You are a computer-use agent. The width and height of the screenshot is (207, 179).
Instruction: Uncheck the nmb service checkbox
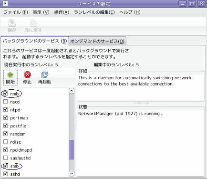click(x=6, y=94)
